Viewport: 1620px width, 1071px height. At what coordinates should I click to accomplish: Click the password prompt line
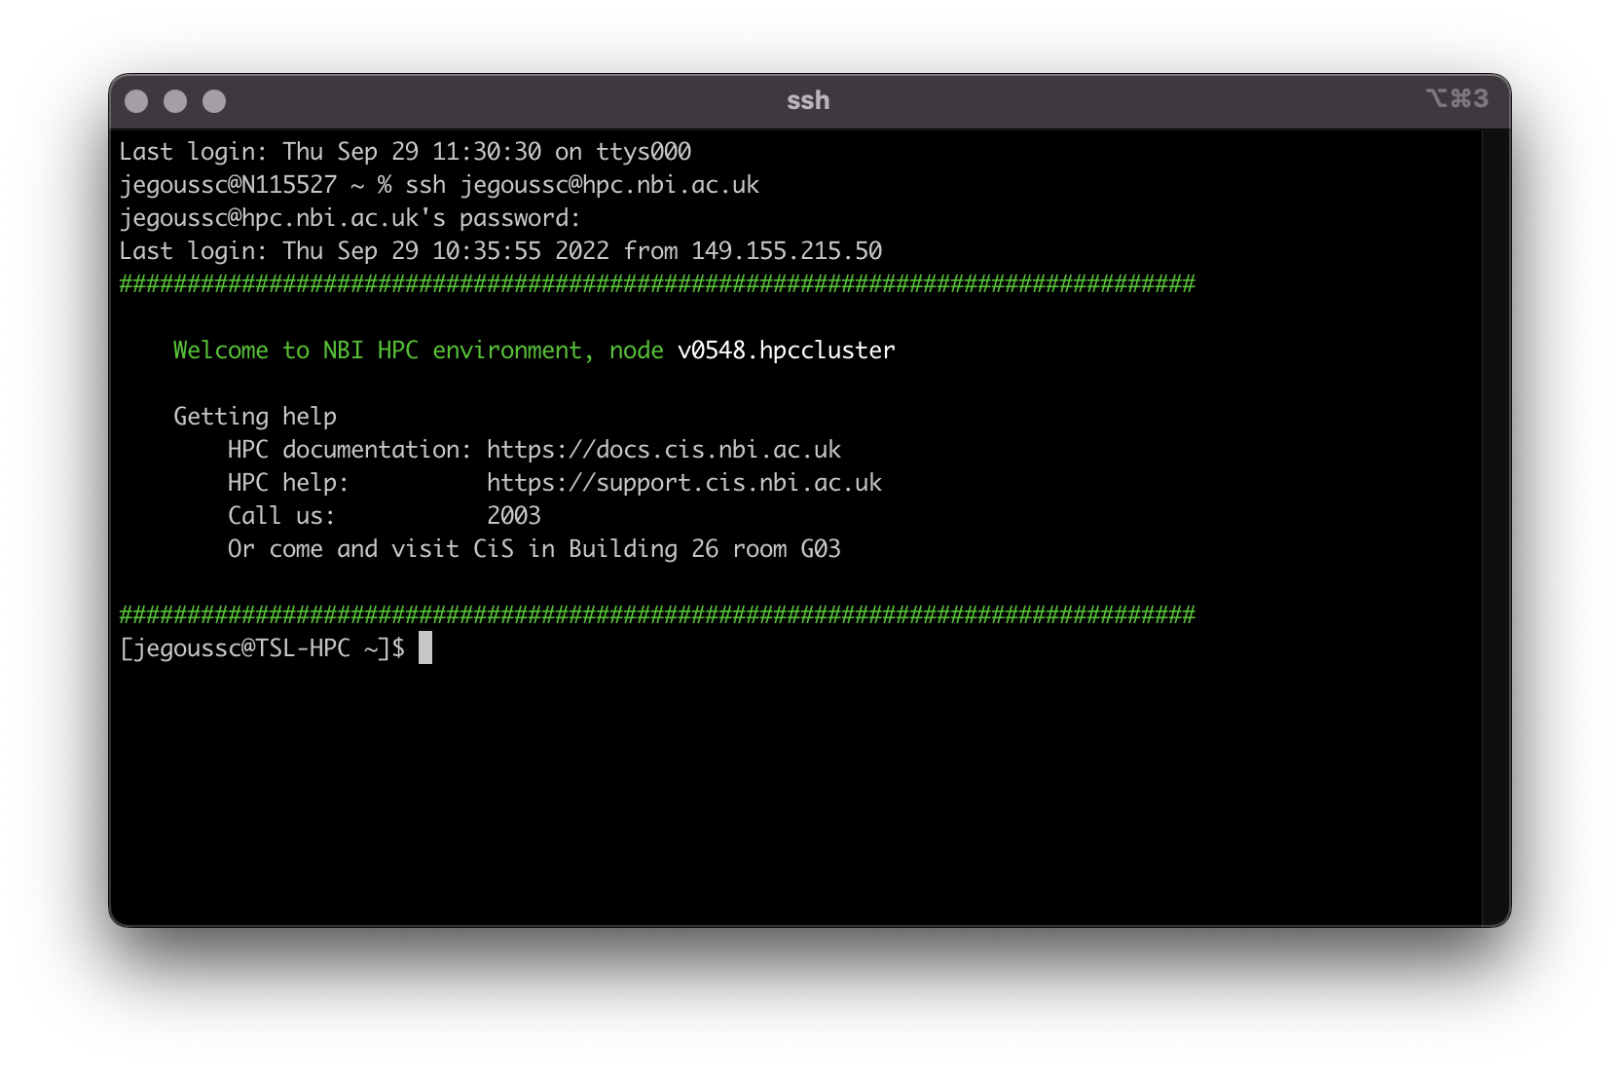pyautogui.click(x=350, y=218)
